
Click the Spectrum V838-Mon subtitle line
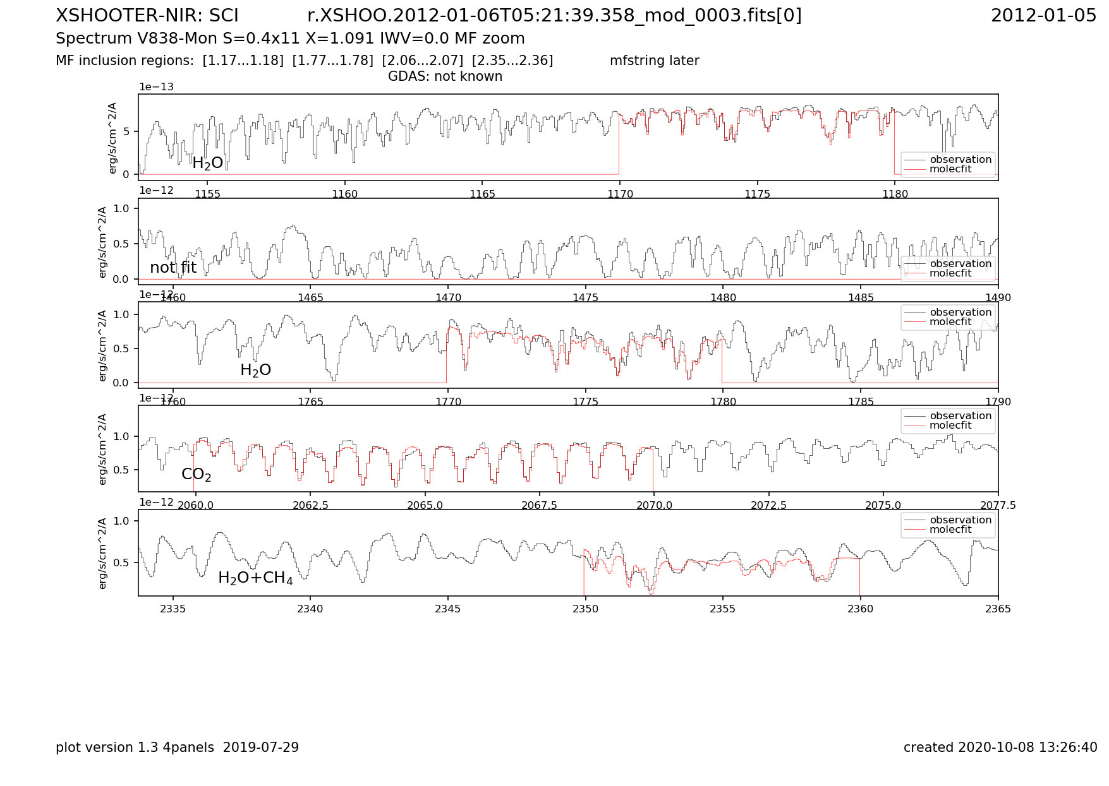click(290, 39)
